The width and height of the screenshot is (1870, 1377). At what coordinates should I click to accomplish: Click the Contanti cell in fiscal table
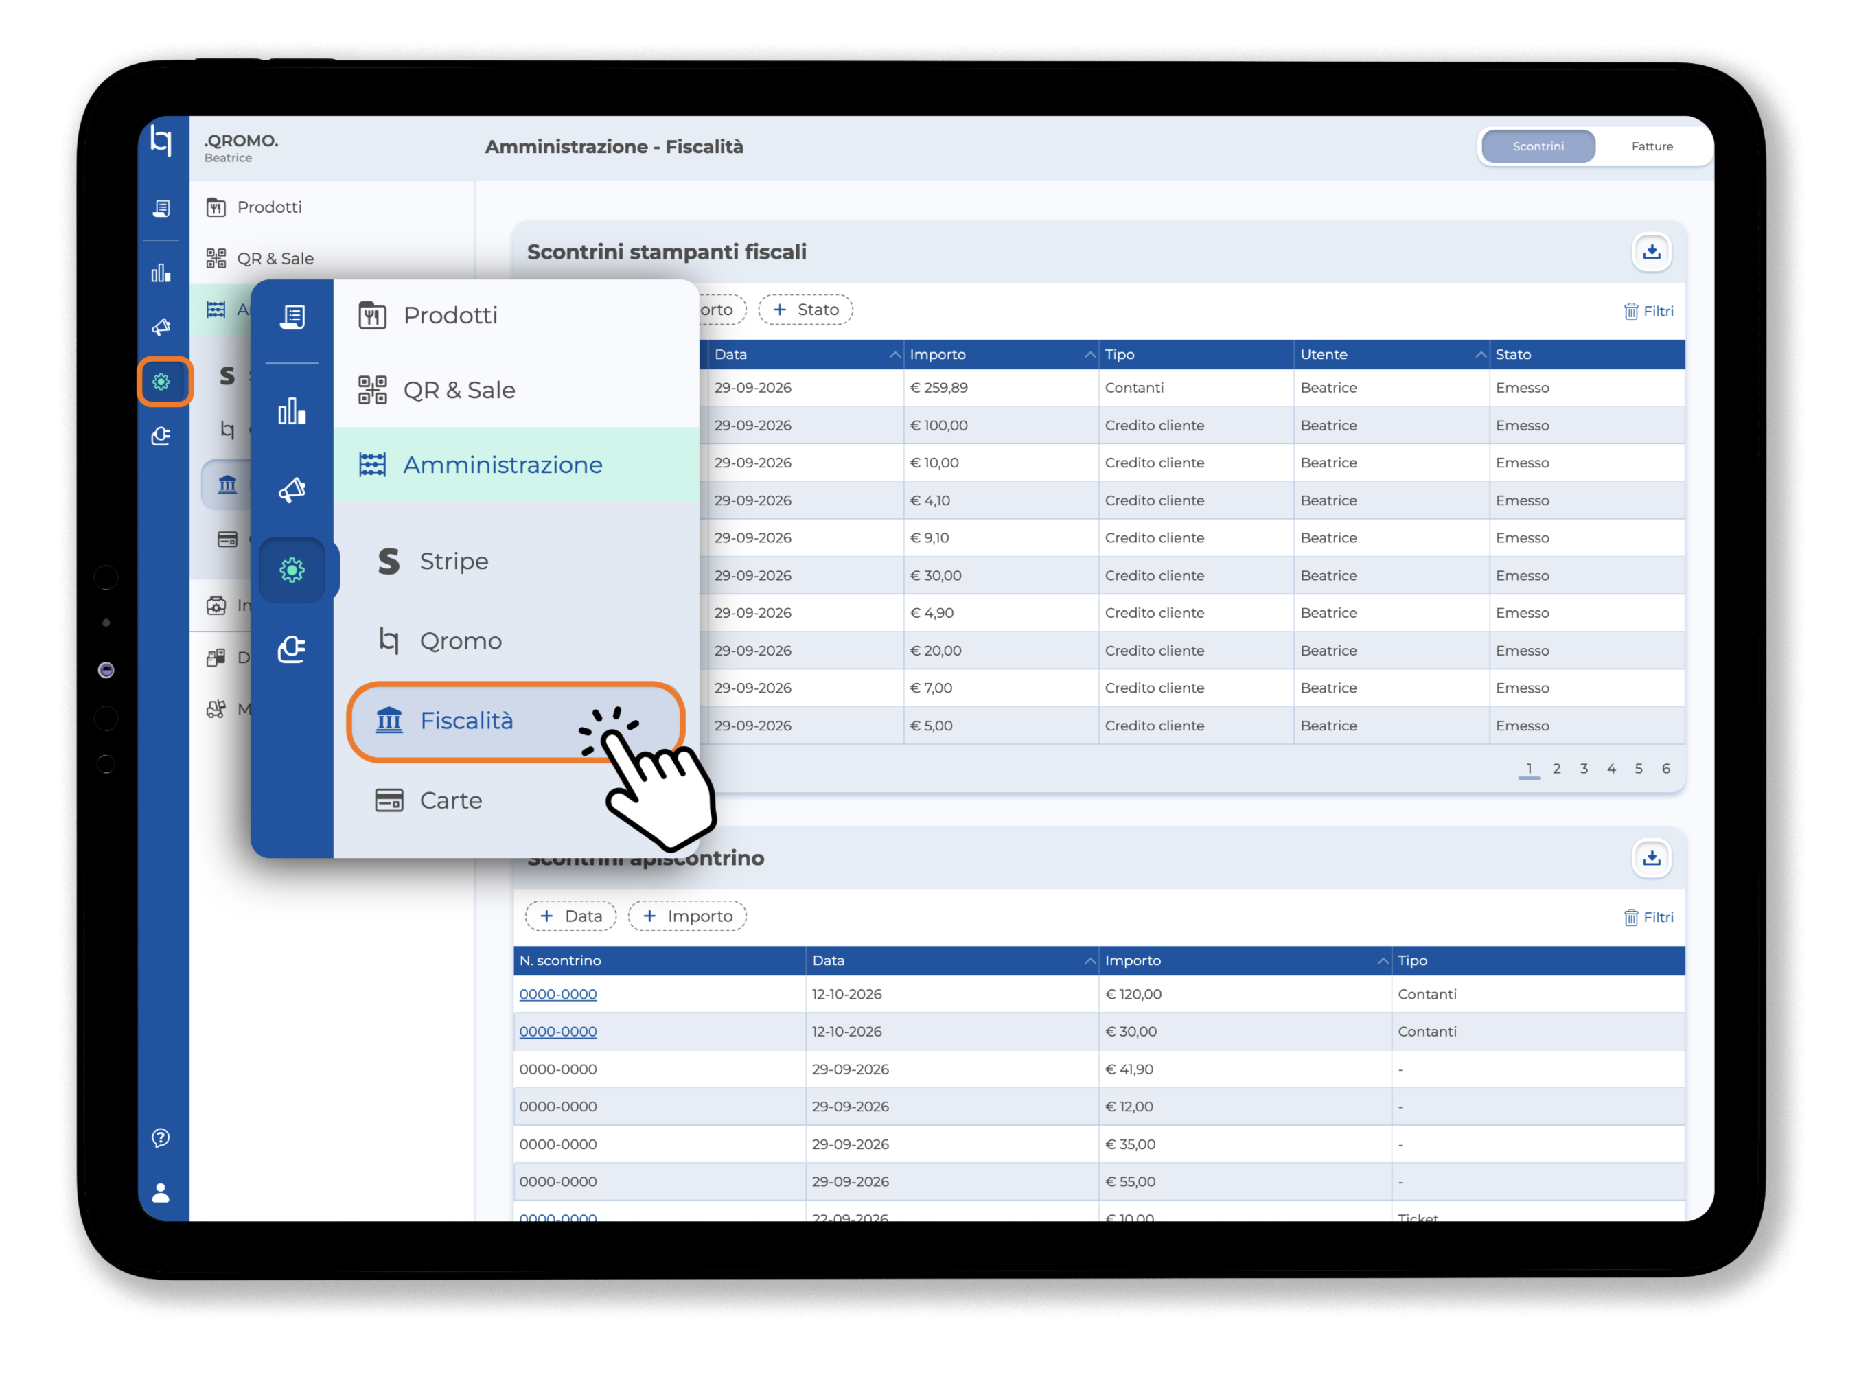tap(1196, 388)
